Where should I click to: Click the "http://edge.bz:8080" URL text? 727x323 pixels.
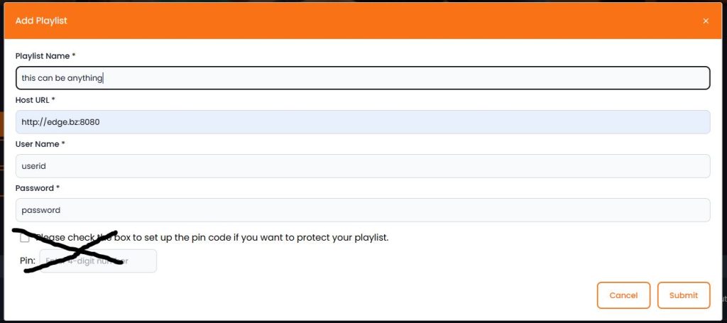(x=60, y=122)
